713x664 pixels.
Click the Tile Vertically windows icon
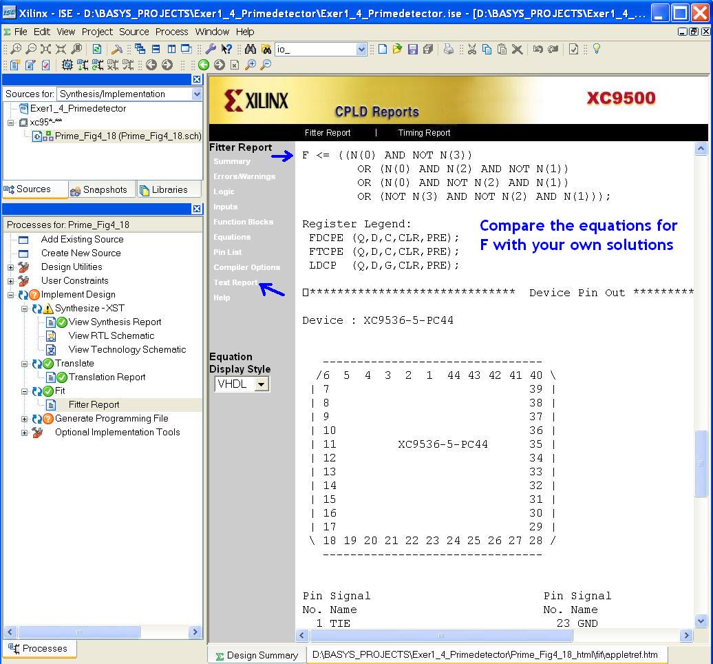coord(171,49)
